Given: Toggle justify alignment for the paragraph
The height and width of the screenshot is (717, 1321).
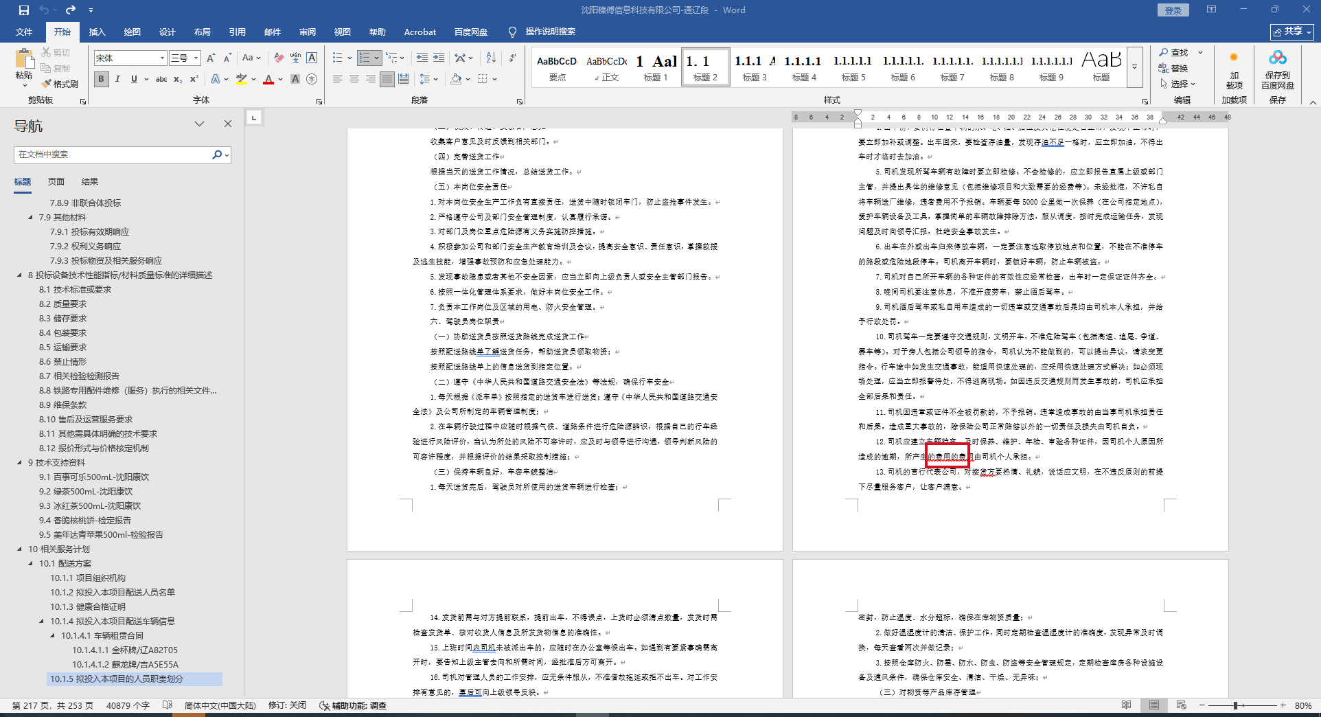Looking at the screenshot, I should (x=387, y=79).
